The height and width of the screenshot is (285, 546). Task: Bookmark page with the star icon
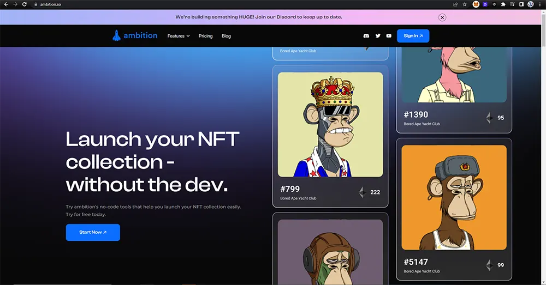click(465, 4)
